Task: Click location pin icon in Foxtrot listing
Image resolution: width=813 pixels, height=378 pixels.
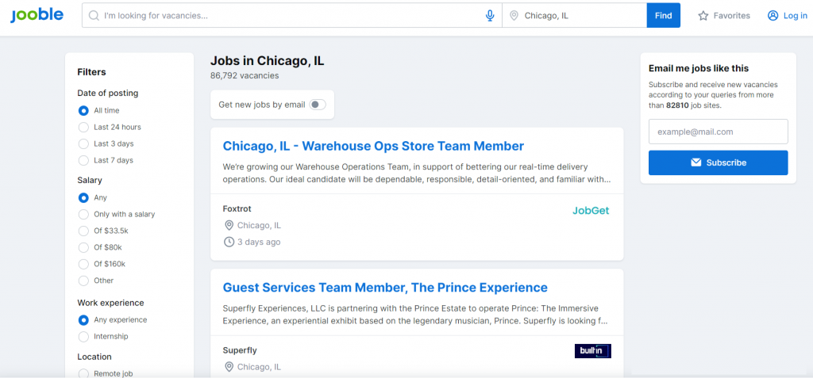Action: 229,225
